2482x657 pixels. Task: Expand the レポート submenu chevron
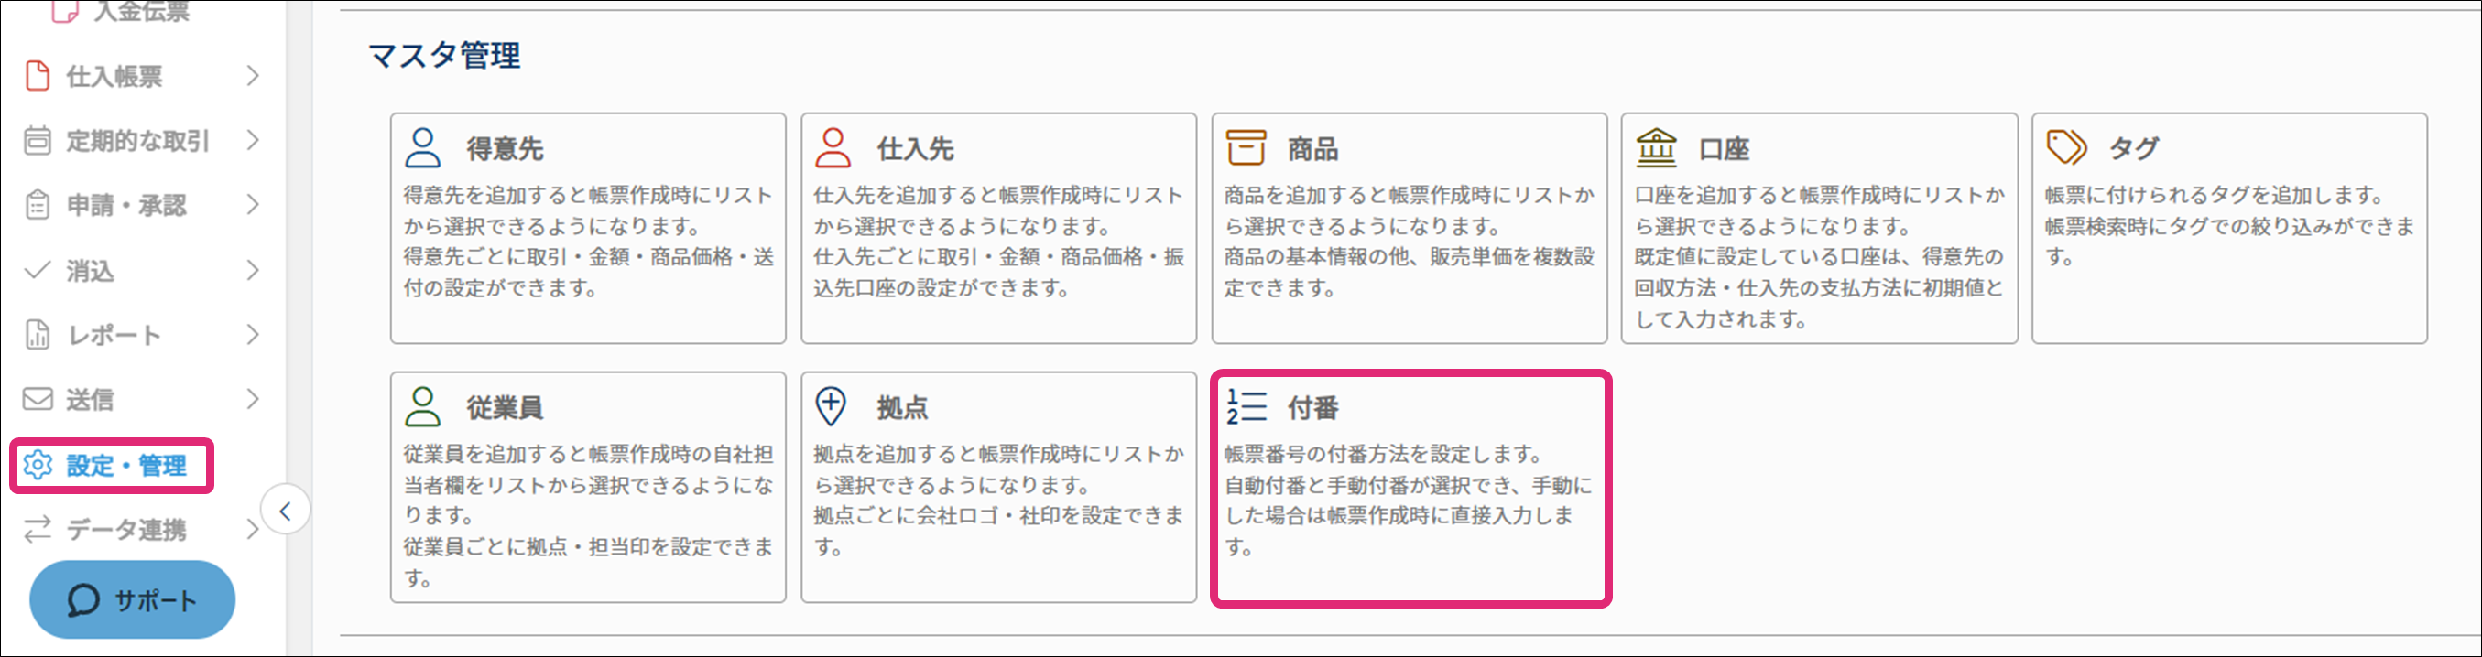click(253, 334)
